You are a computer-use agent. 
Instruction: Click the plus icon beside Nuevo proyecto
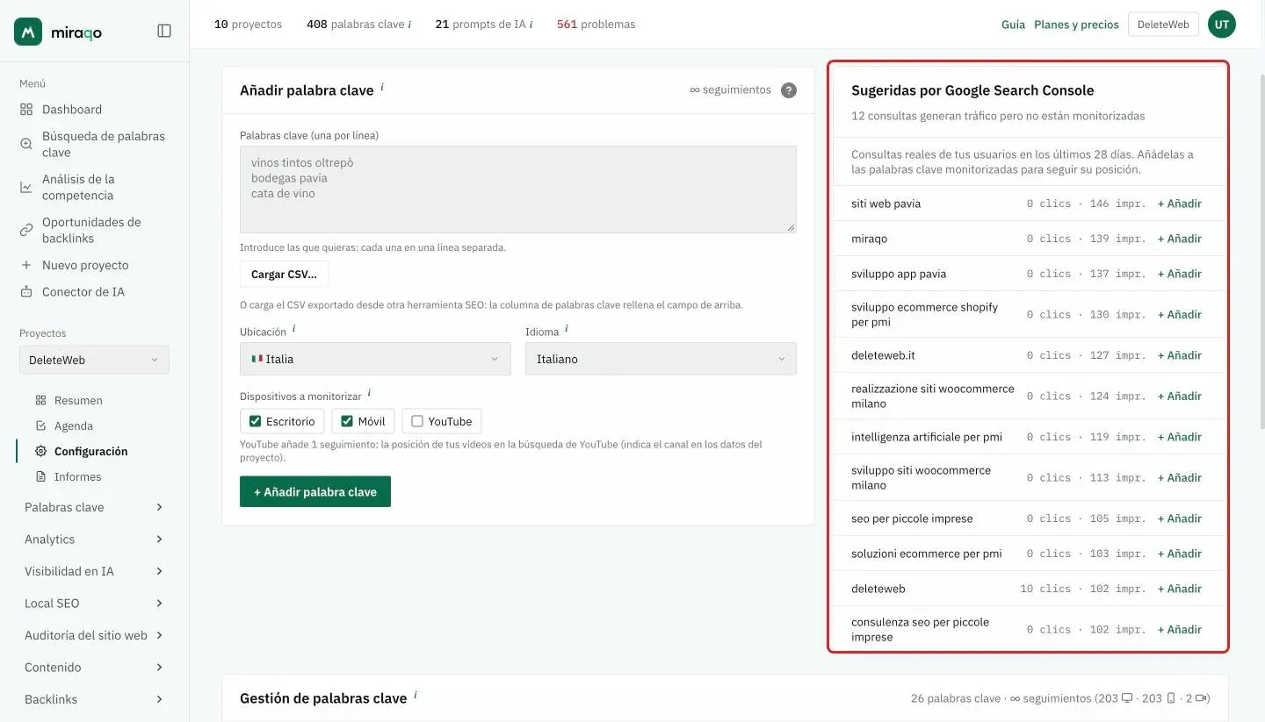coord(26,265)
